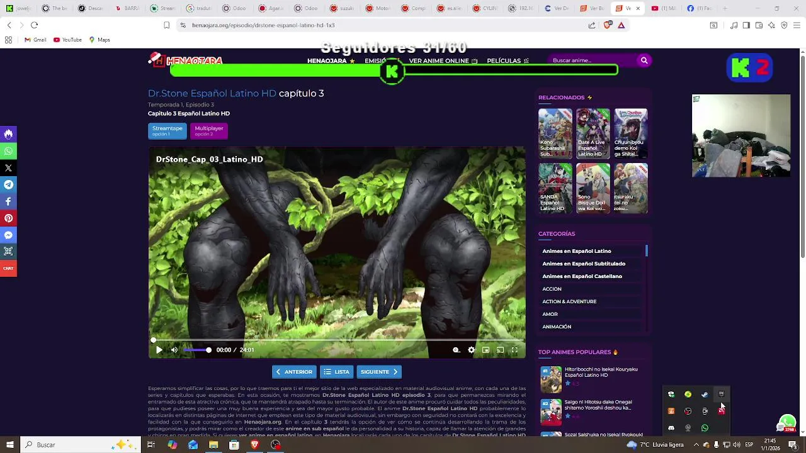Select Streamtape opción 1 player
The height and width of the screenshot is (453, 806).
tap(167, 130)
